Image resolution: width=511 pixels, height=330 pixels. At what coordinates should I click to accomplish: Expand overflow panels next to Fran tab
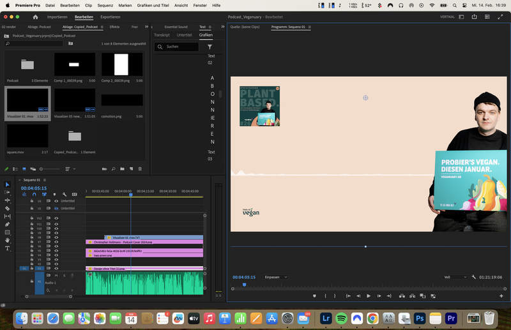(146, 27)
